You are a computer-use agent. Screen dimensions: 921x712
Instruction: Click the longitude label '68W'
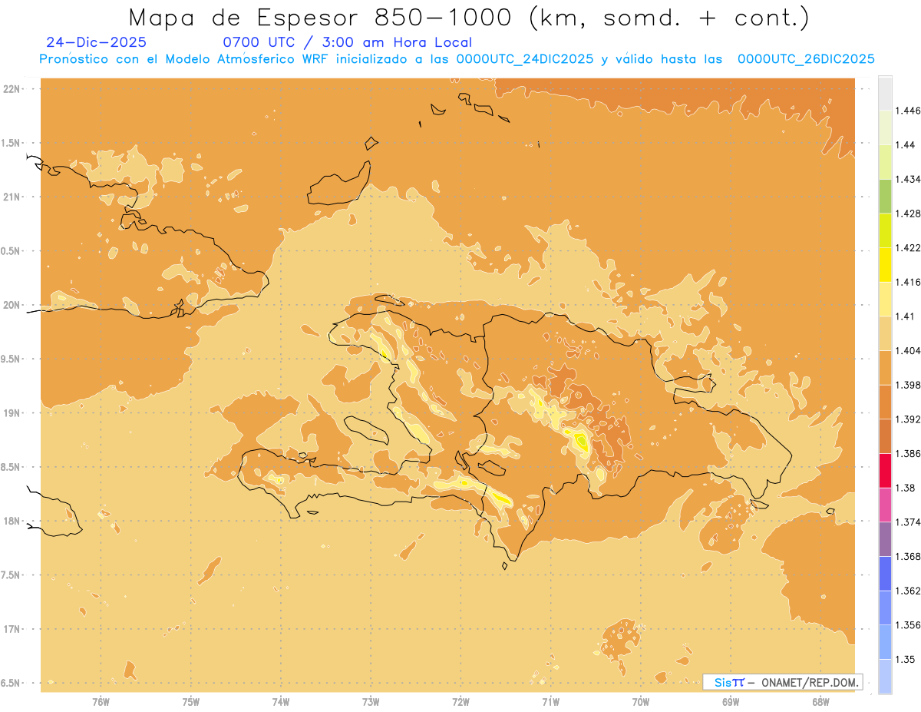[820, 701]
